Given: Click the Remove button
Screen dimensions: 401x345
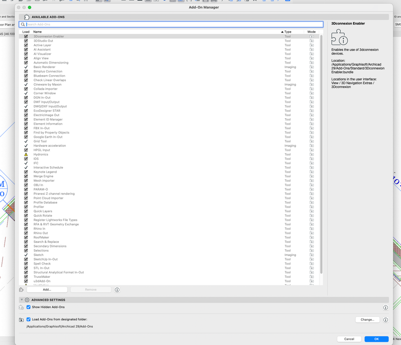Looking at the screenshot, I should pyautogui.click(x=91, y=289).
